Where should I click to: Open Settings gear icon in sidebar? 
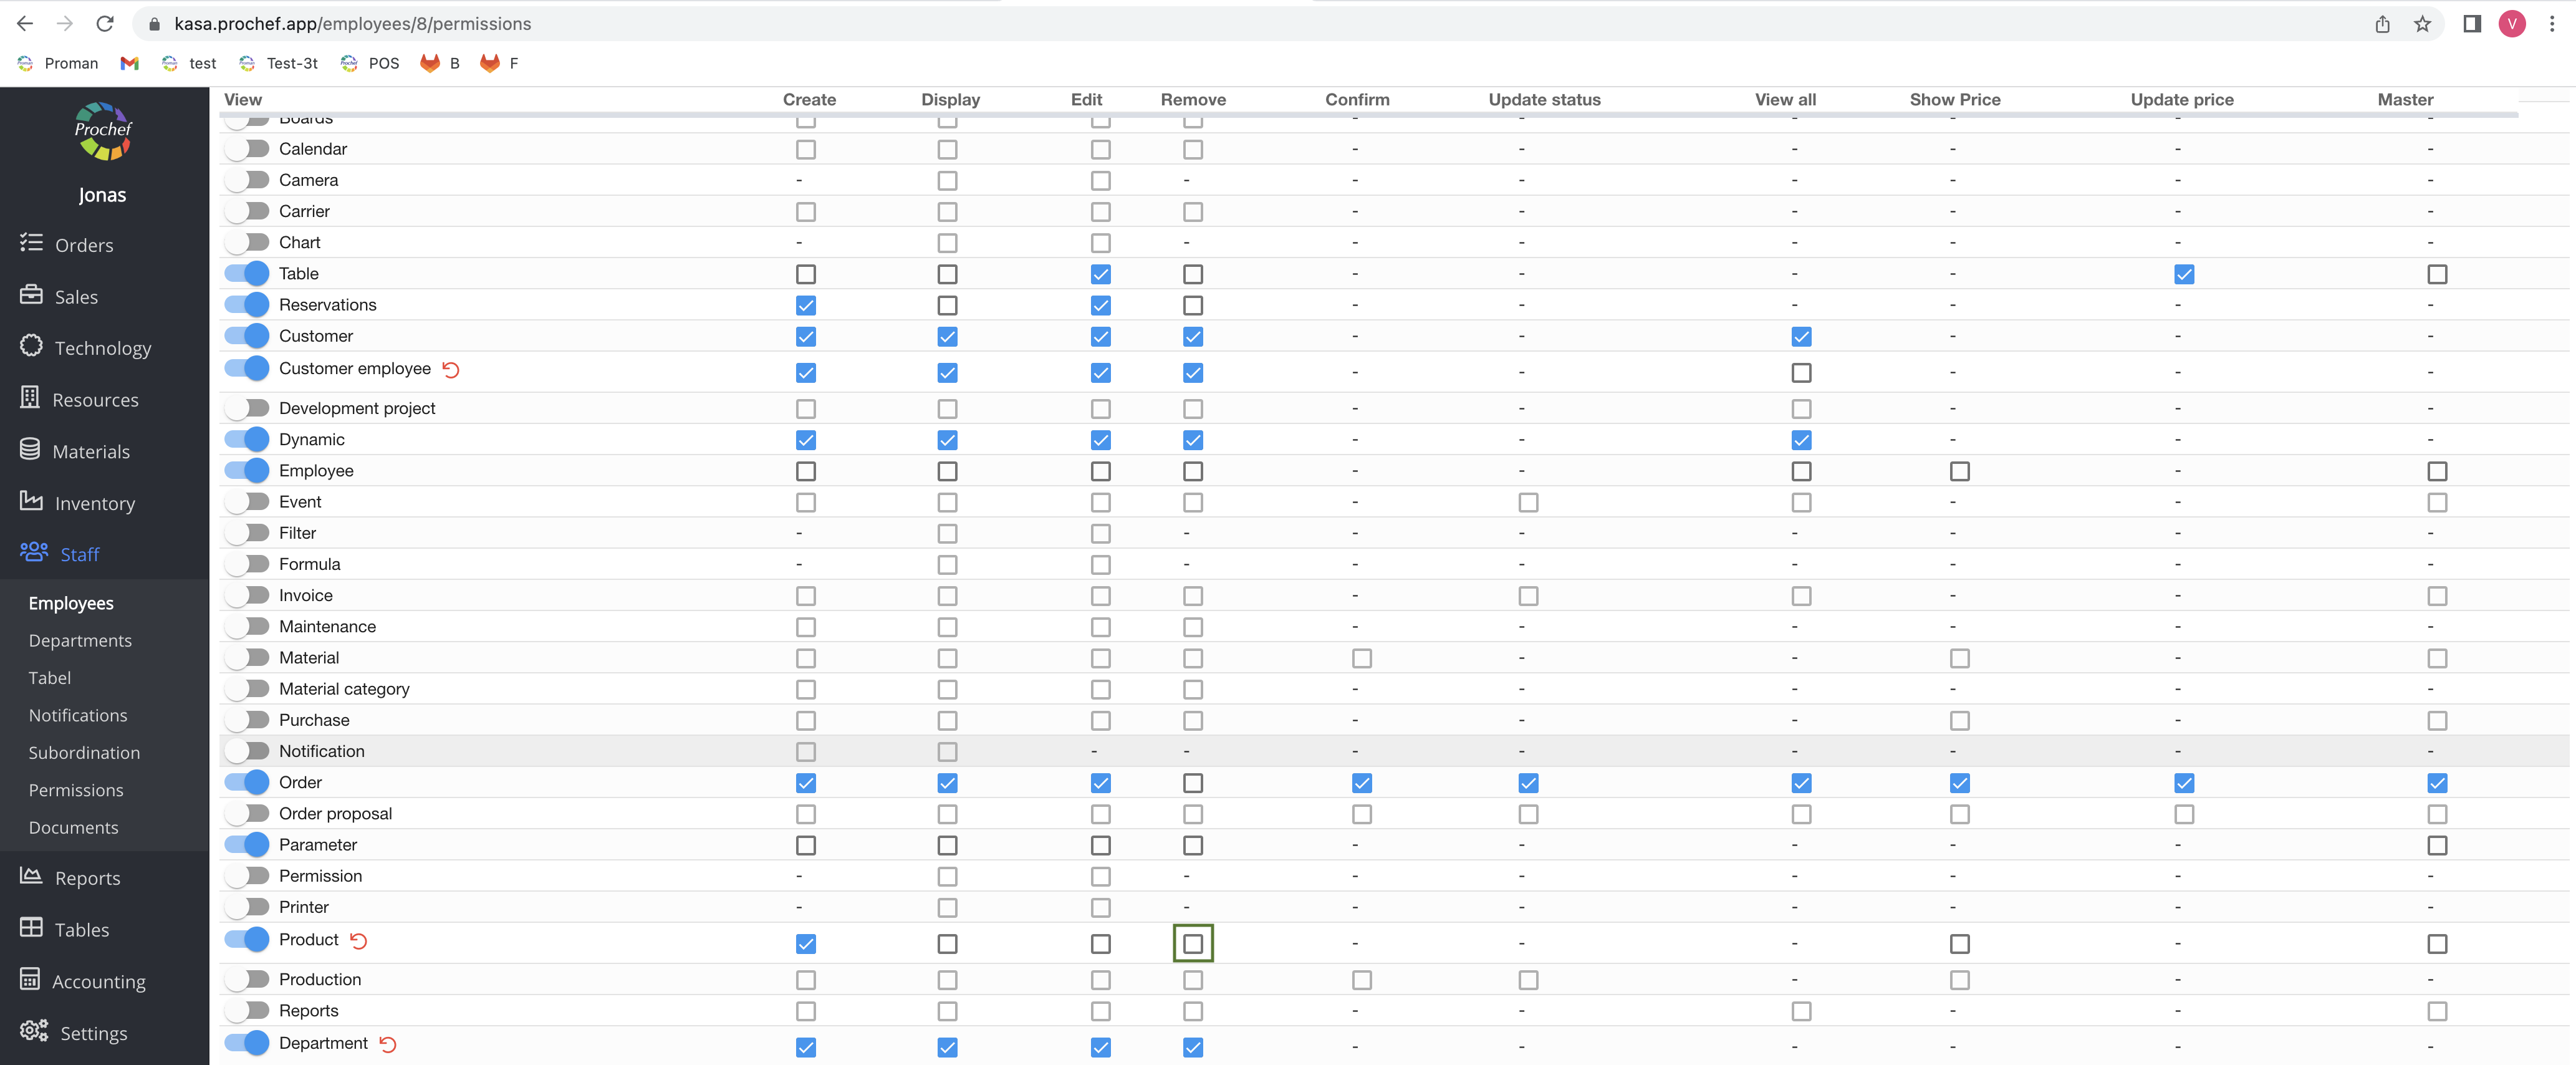(34, 1031)
